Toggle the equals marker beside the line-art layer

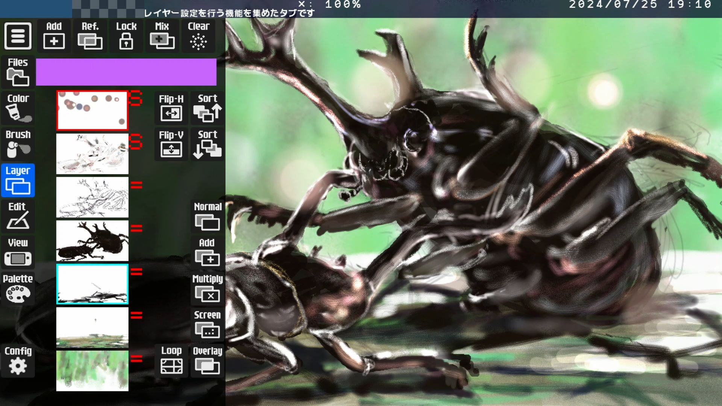pyautogui.click(x=137, y=185)
